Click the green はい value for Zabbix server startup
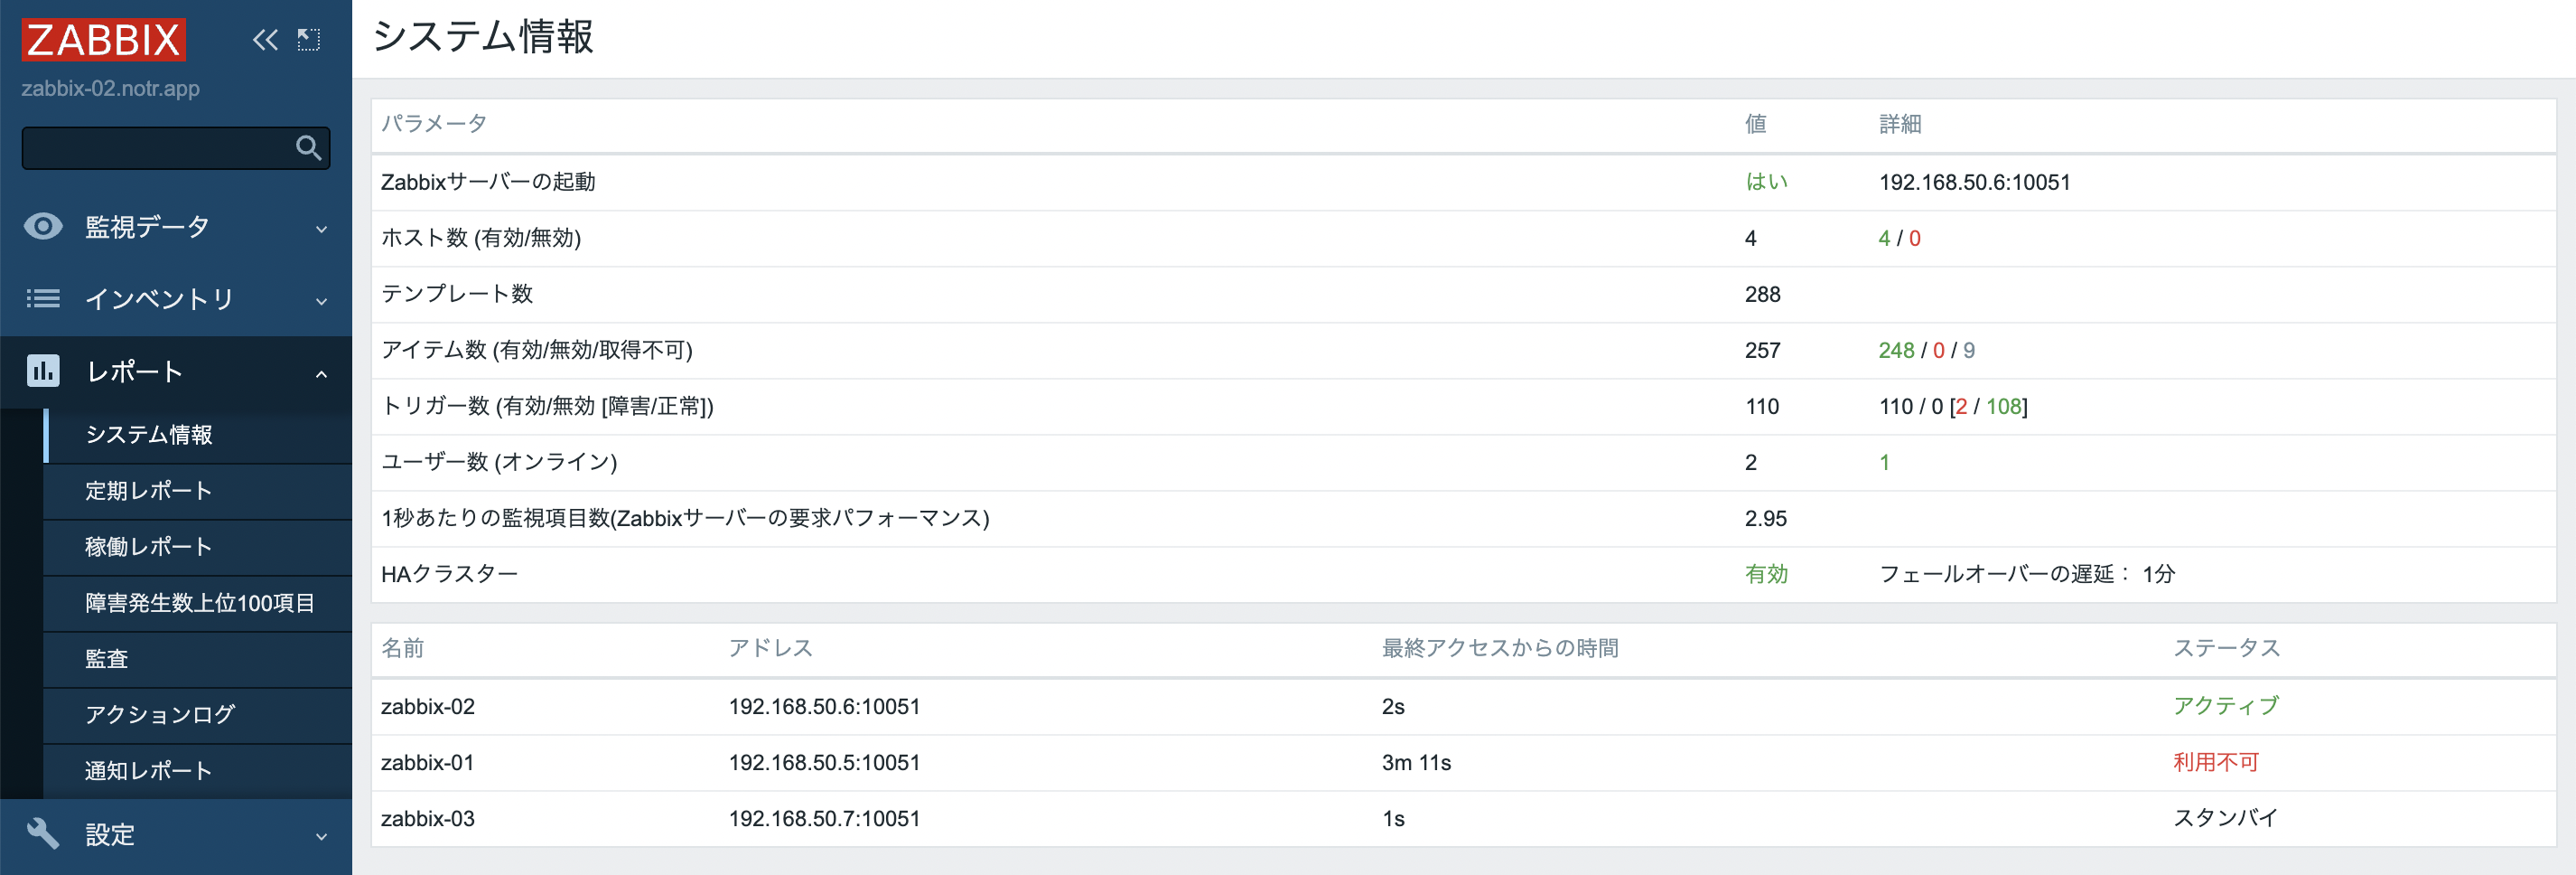 coord(1767,181)
